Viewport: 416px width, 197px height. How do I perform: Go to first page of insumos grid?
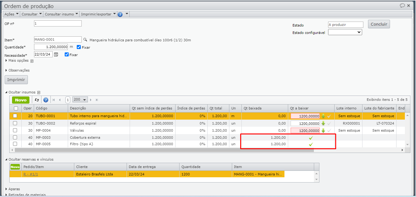click(x=54, y=100)
